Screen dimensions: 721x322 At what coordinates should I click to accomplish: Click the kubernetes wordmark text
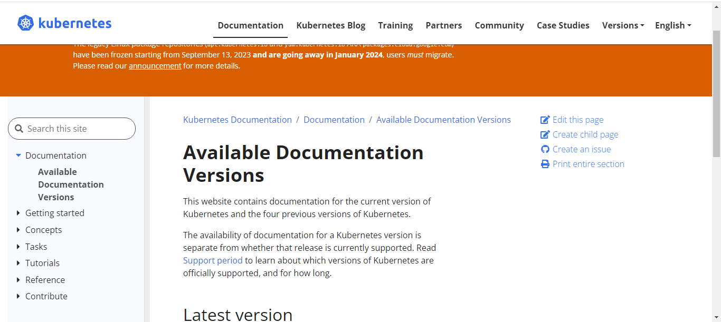pos(75,24)
